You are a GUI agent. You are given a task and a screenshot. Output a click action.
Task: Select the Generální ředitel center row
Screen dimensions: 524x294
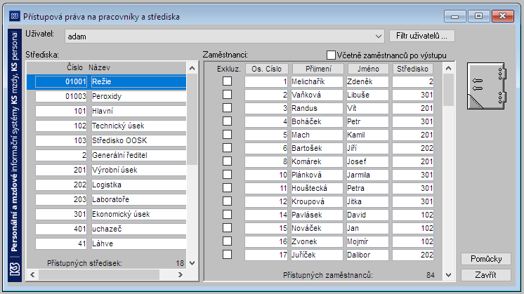tap(110, 155)
